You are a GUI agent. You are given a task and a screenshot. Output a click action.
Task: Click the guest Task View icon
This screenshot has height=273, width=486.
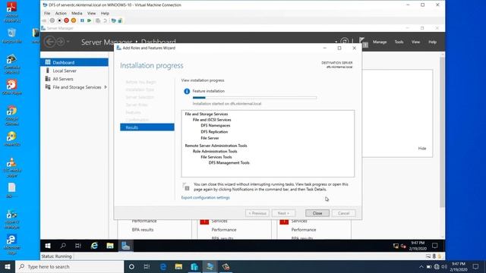(x=78, y=246)
